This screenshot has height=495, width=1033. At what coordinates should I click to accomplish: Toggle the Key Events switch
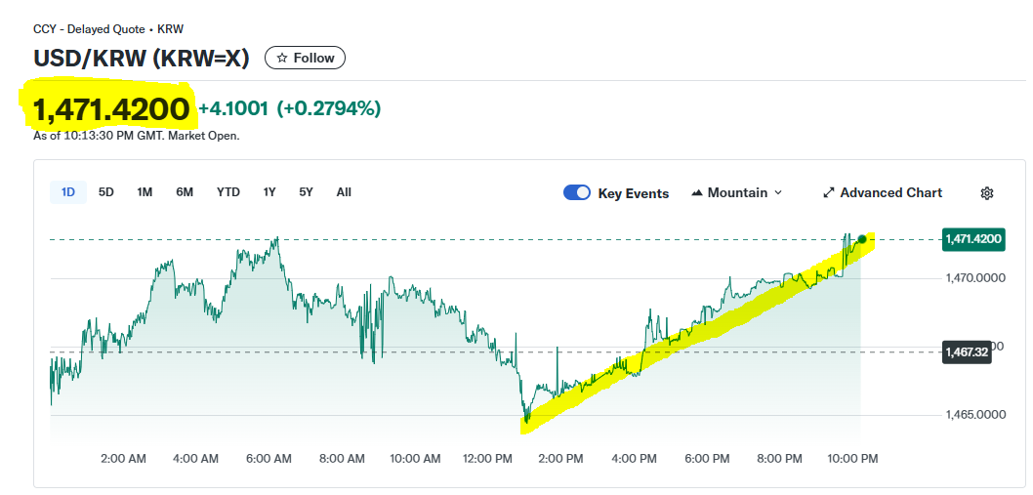577,193
